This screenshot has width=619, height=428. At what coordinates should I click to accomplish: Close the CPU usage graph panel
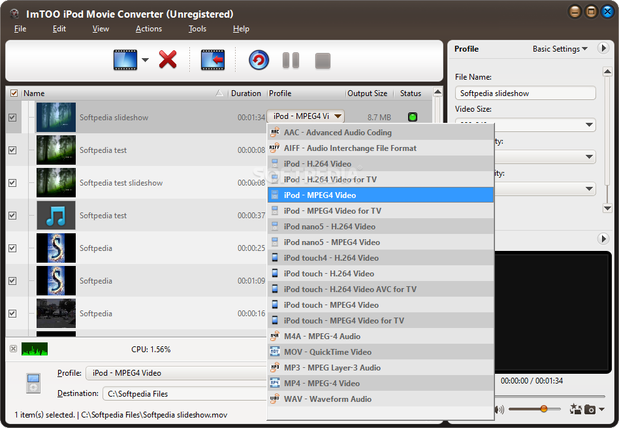[x=14, y=348]
